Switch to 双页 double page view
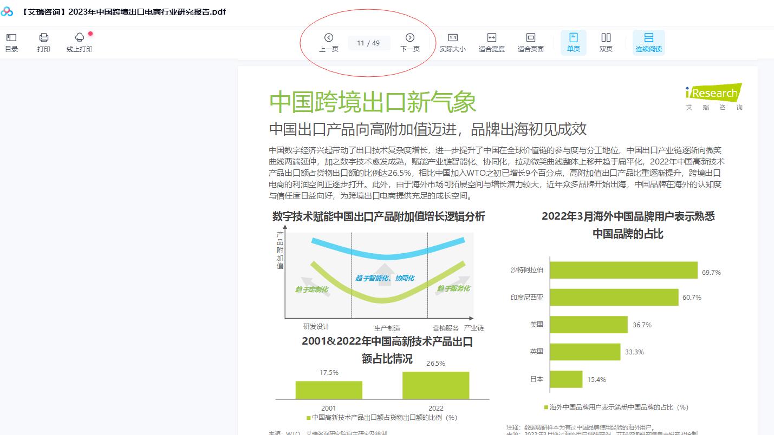 [606, 42]
